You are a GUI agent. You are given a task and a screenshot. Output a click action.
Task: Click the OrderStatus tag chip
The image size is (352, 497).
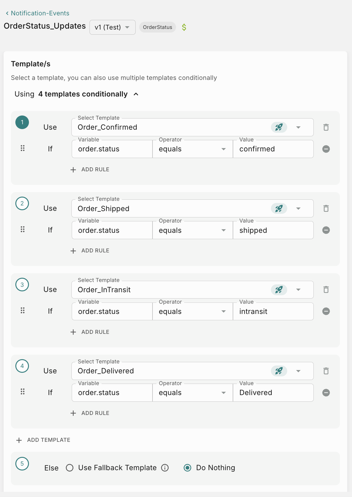(x=157, y=27)
